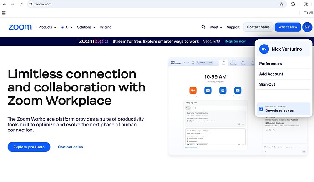Image resolution: width=314 pixels, height=182 pixels.
Task: Click the Register now banner link
Action: [x=235, y=41]
